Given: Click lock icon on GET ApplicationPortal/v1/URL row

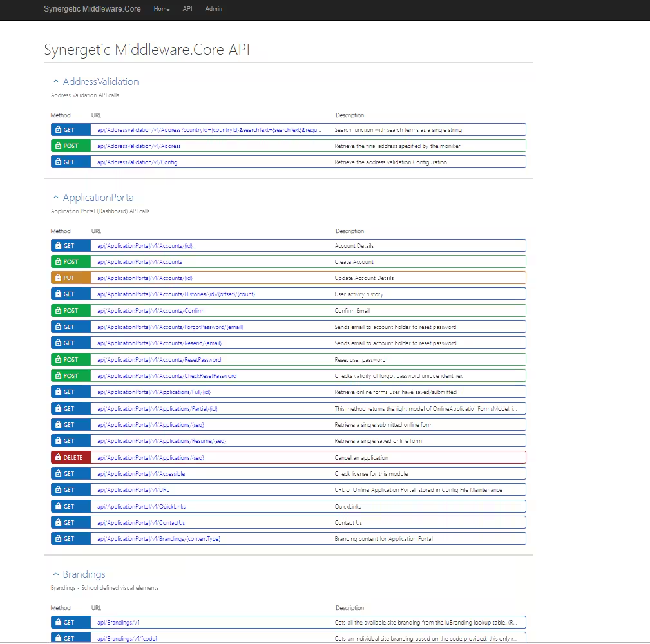Looking at the screenshot, I should (58, 490).
